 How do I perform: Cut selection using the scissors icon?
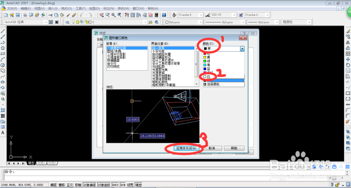51,15
